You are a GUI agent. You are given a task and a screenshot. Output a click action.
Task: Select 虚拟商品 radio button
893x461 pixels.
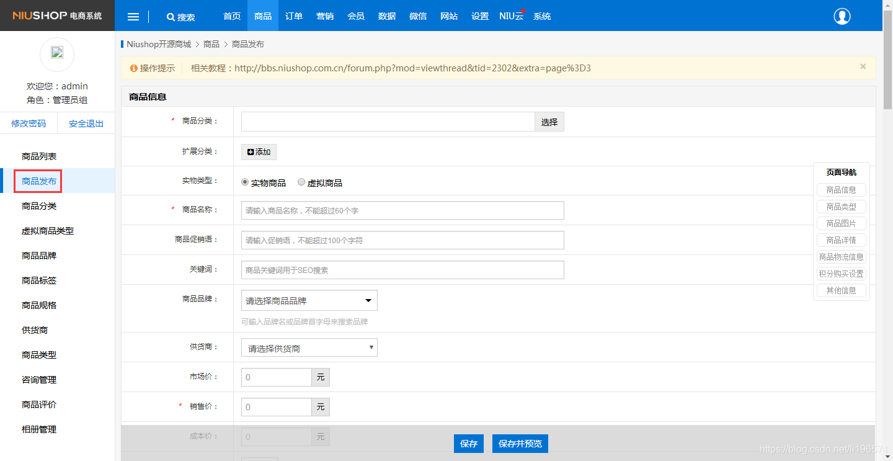coord(301,182)
